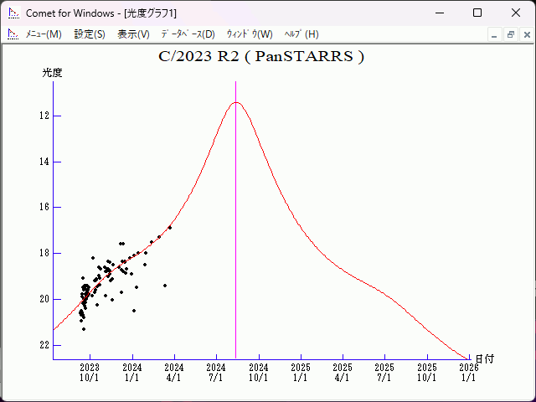Minimize the inner graph child window
The image size is (536, 402).
pos(495,34)
